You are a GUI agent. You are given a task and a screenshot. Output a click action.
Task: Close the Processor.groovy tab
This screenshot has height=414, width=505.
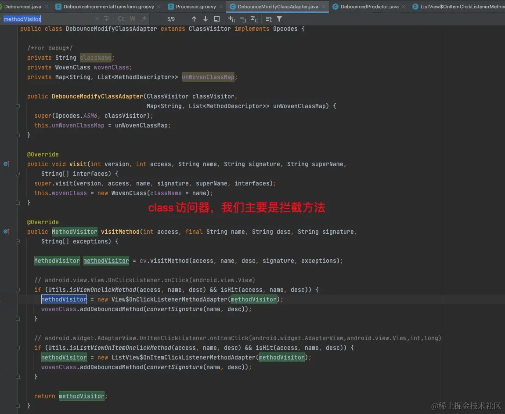tap(221, 7)
